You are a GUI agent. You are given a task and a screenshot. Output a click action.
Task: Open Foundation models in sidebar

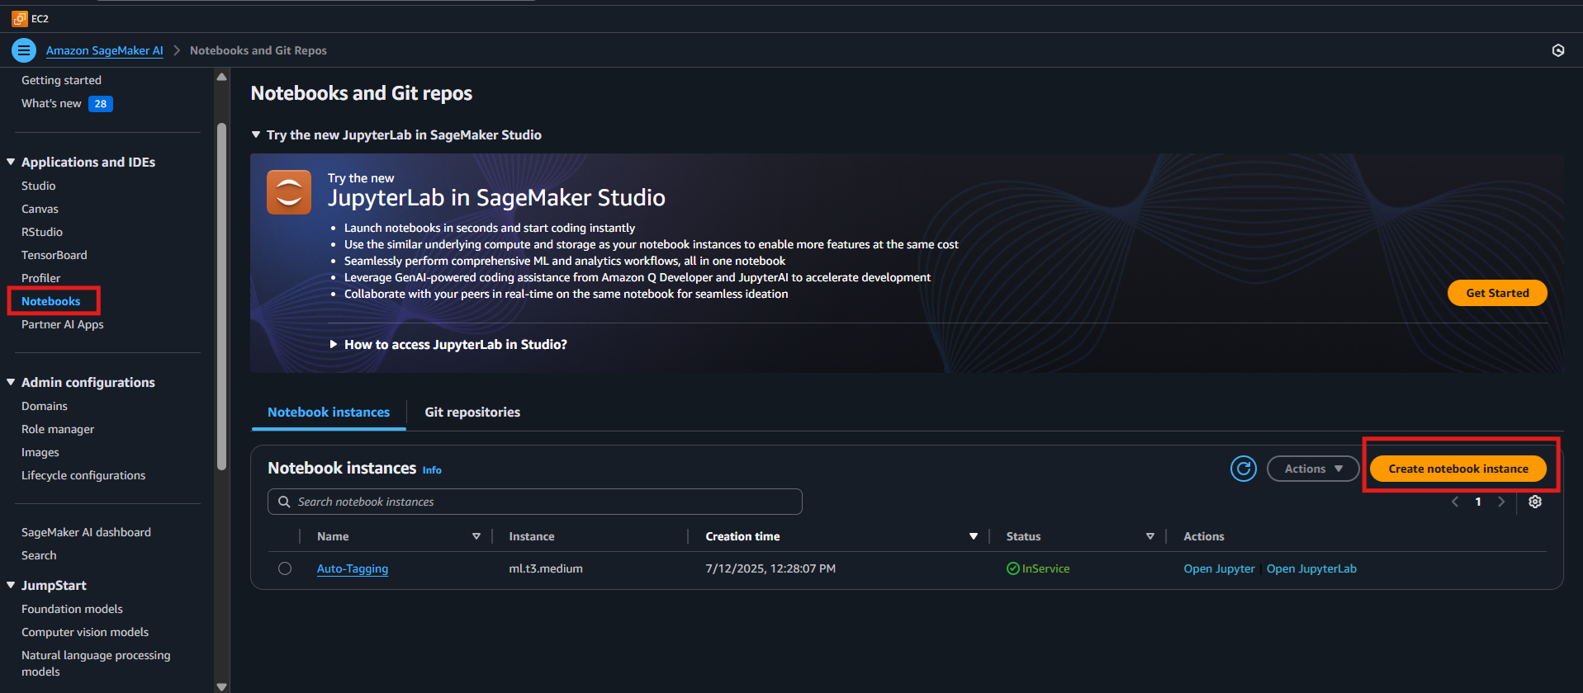click(72, 609)
